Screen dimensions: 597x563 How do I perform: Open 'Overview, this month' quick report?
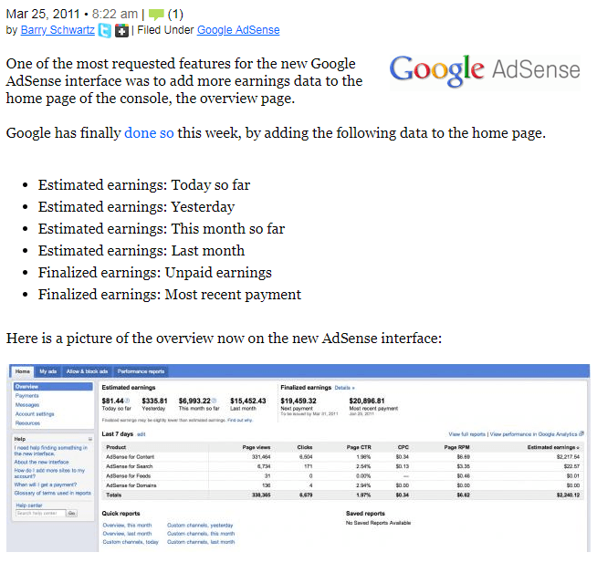(x=127, y=526)
